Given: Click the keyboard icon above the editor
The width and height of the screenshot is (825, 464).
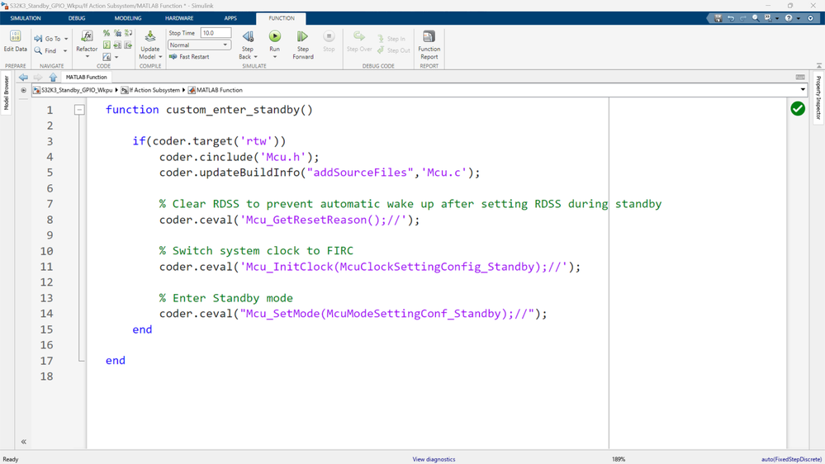Looking at the screenshot, I should tap(800, 77).
